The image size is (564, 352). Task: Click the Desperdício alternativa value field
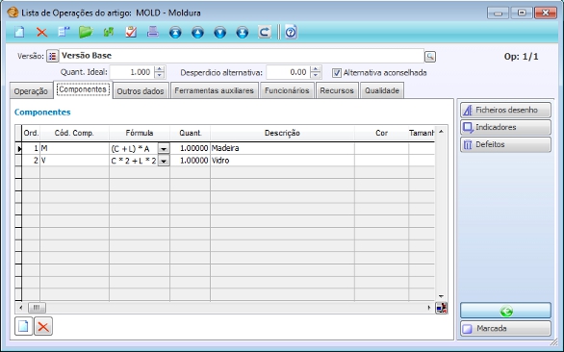(x=288, y=72)
